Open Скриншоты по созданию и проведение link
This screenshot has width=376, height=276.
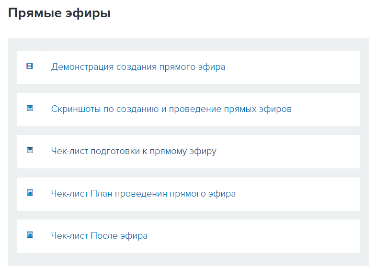(171, 109)
